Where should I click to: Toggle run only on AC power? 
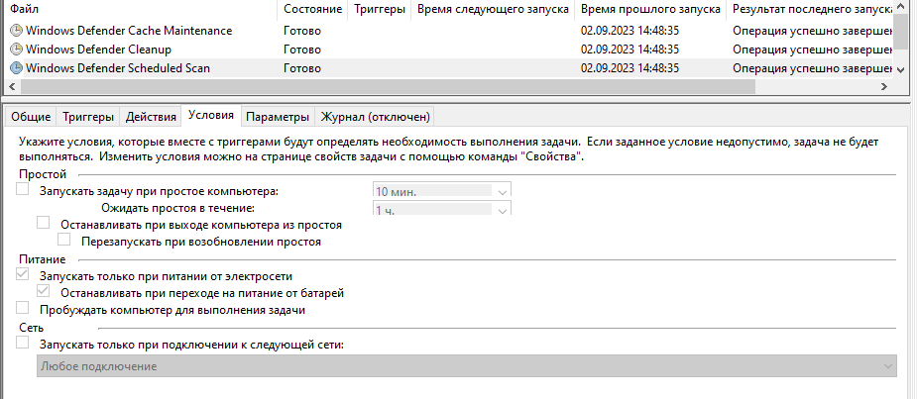tap(22, 274)
